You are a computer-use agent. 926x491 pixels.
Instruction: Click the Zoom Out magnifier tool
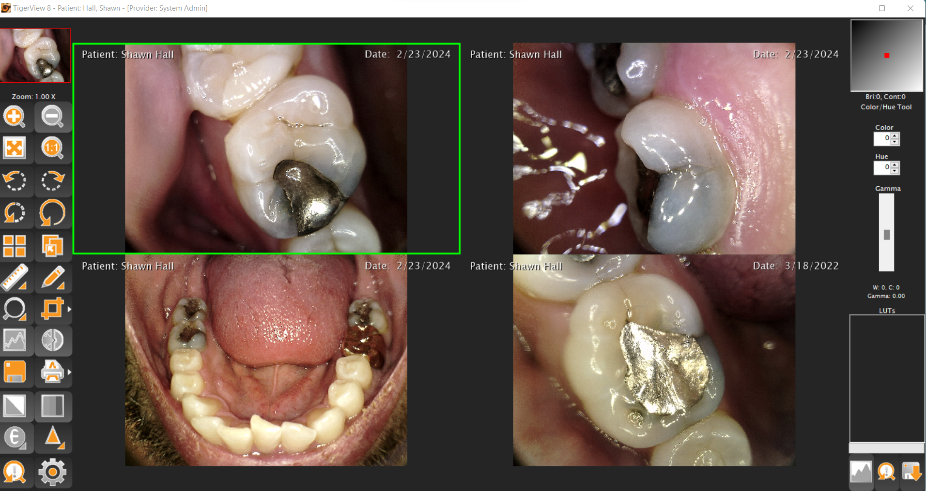click(52, 117)
